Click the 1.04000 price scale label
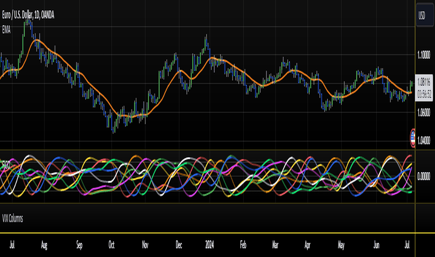 click(424, 141)
